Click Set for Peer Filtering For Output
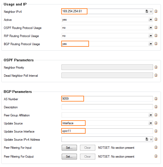 69,157
